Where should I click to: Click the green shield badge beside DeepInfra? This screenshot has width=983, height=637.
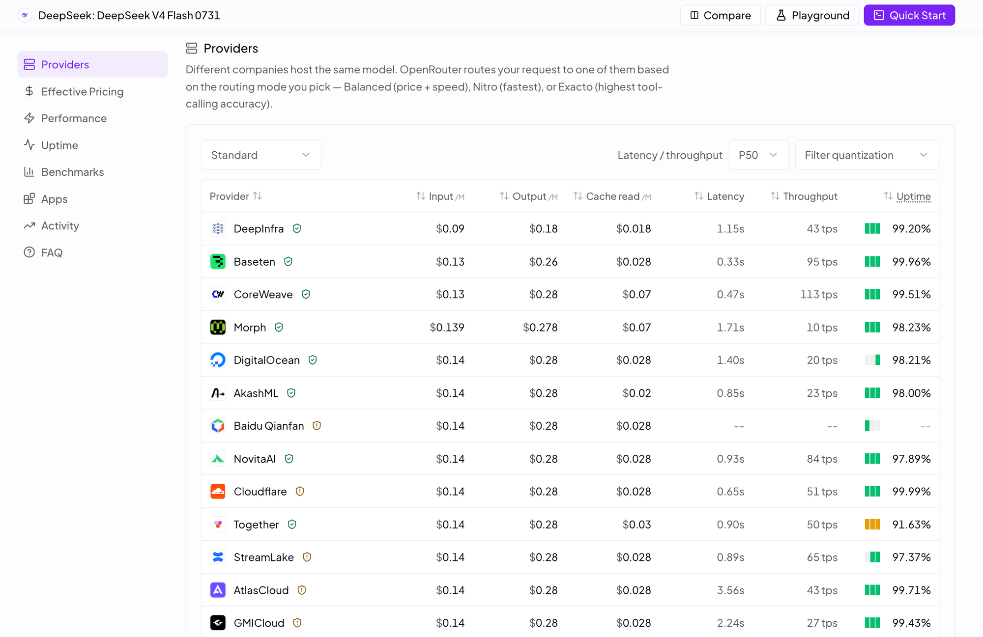(x=297, y=228)
